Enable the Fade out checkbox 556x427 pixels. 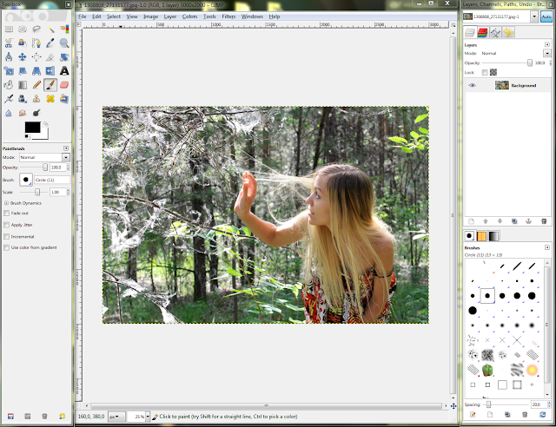coord(6,213)
